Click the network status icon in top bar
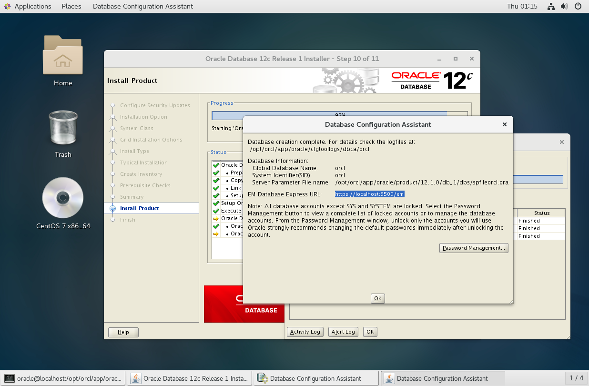 [551, 6]
